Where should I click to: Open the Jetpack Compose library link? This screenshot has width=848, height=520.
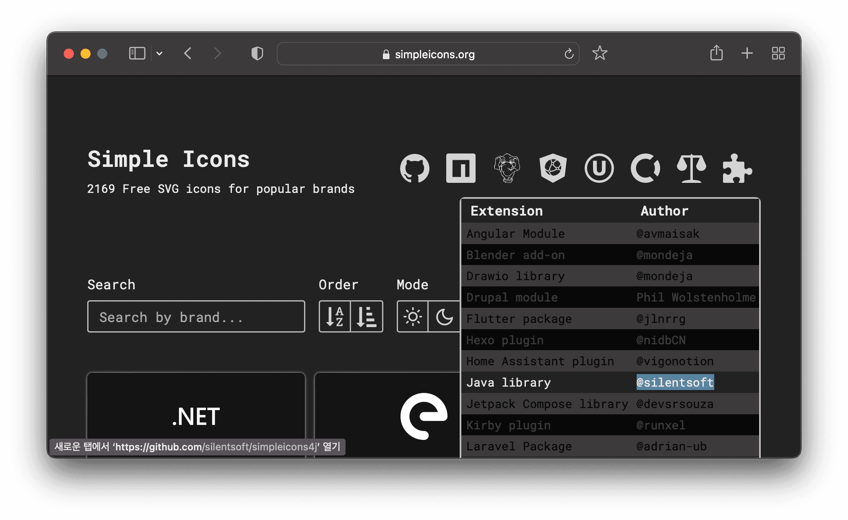click(547, 404)
